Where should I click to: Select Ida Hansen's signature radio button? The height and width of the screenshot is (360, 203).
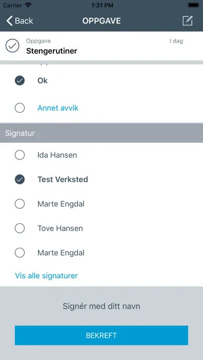coord(20,155)
